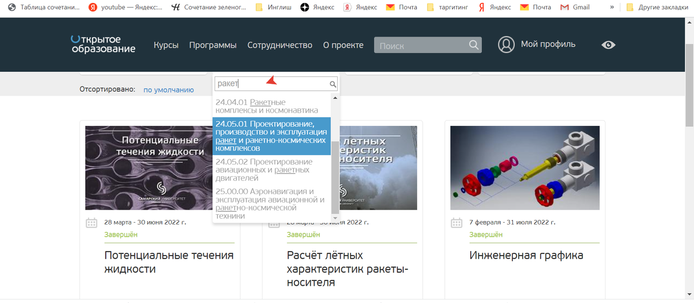Click calendar icon beside 28 марта - 30 июня 2022 г.

point(91,223)
